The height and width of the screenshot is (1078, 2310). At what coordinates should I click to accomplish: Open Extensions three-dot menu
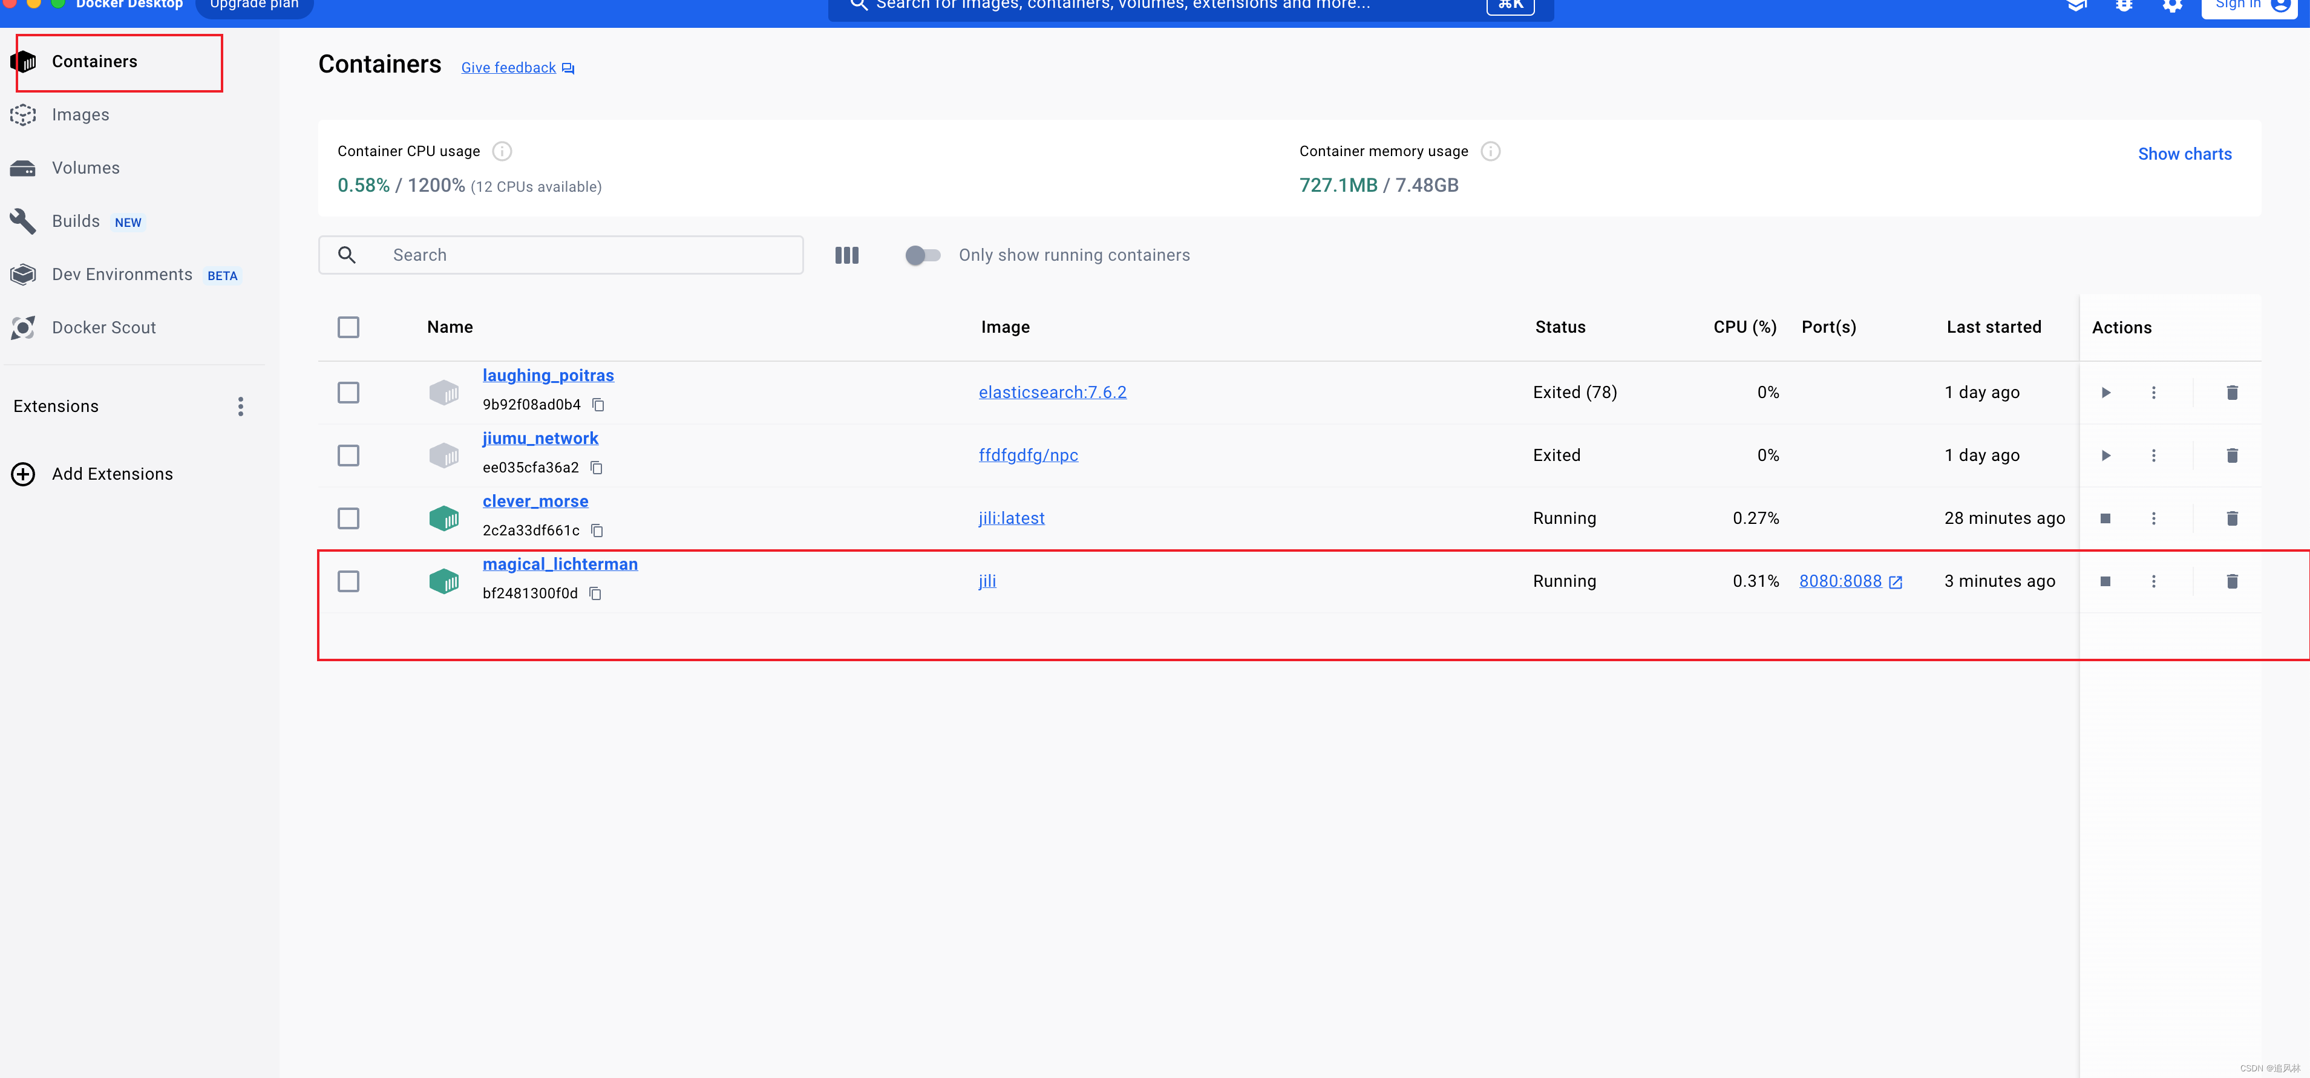[x=240, y=407]
